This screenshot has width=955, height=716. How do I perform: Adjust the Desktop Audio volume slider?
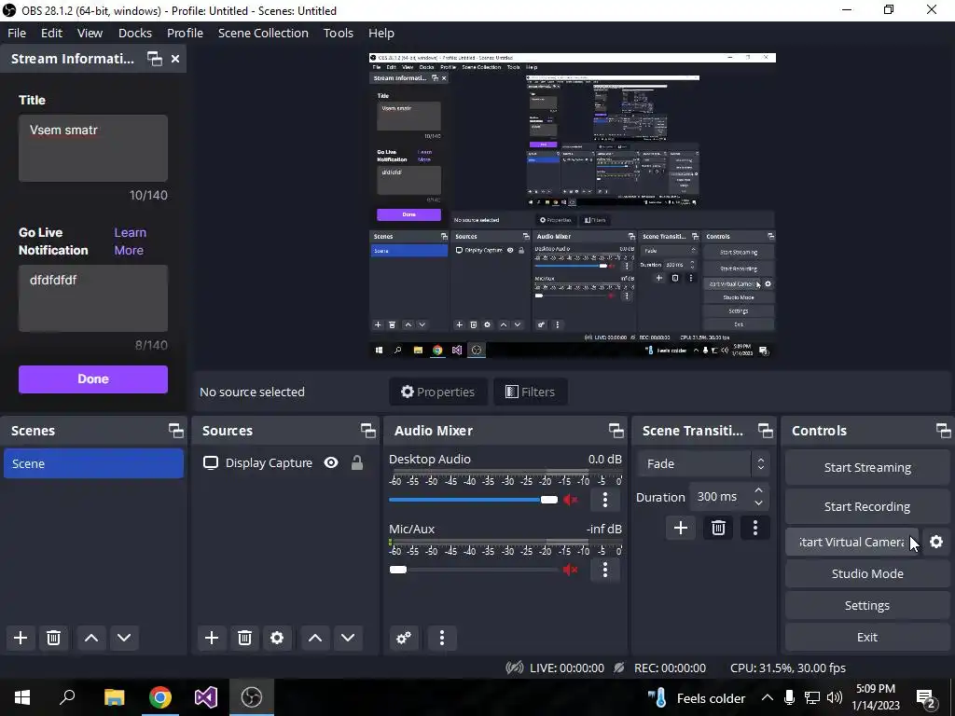(473, 500)
